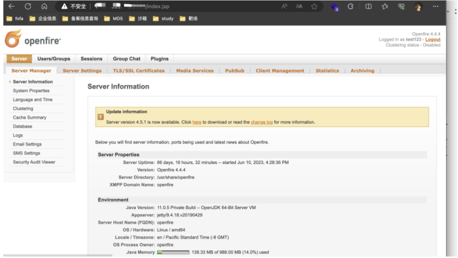Go back with the browser back arrow
This screenshot has width=458, height=258.
point(11,6)
